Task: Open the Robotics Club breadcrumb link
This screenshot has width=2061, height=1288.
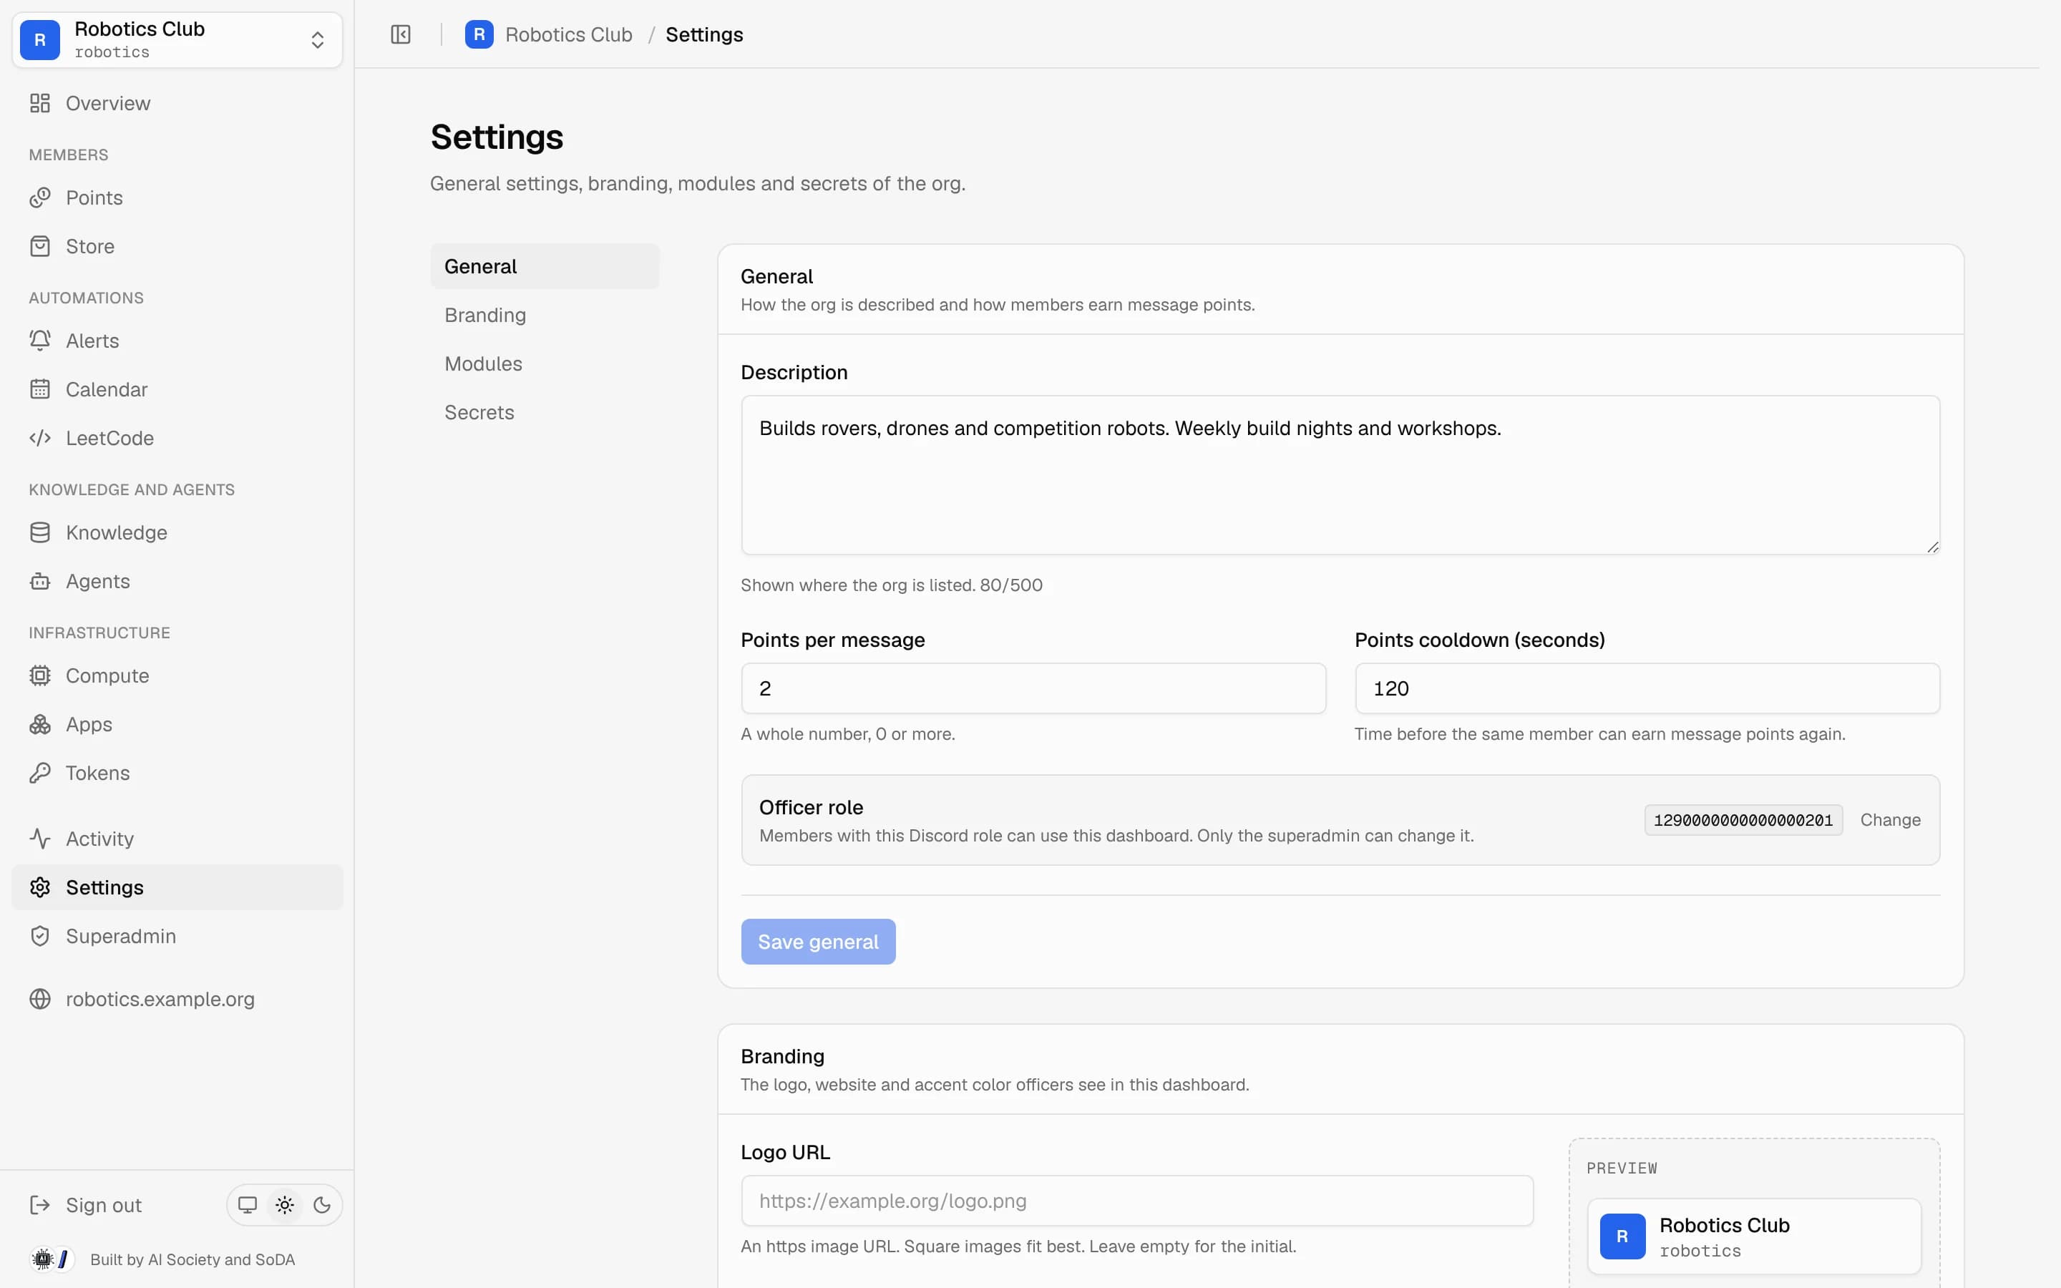Action: (568, 34)
